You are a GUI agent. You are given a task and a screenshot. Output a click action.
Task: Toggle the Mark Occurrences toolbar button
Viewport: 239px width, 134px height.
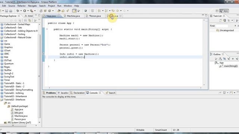click(x=74, y=11)
